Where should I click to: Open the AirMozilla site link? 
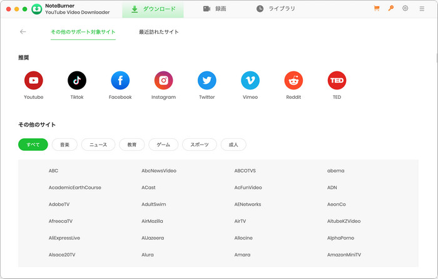[152, 221]
